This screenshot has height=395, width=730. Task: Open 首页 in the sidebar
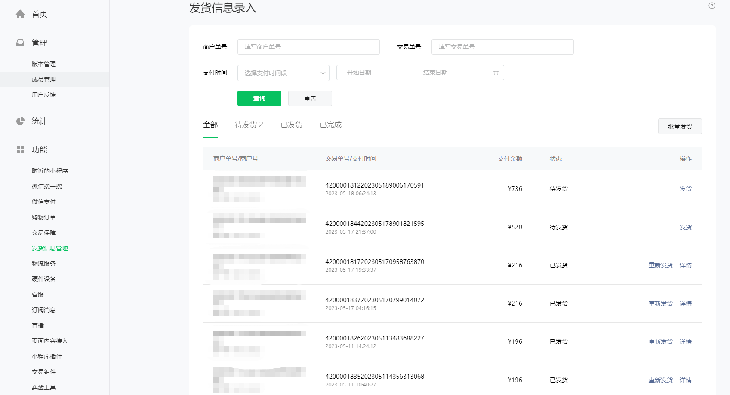click(40, 14)
